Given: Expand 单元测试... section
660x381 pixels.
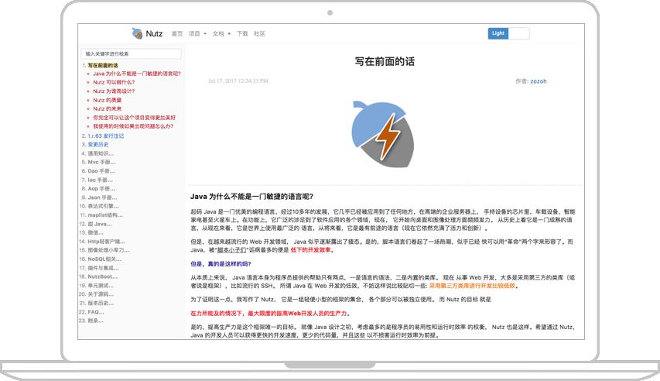Looking at the screenshot, I should point(101,285).
